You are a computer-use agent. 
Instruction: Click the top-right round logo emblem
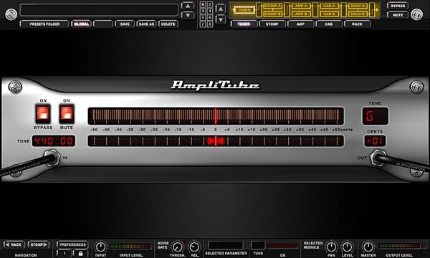click(x=417, y=14)
